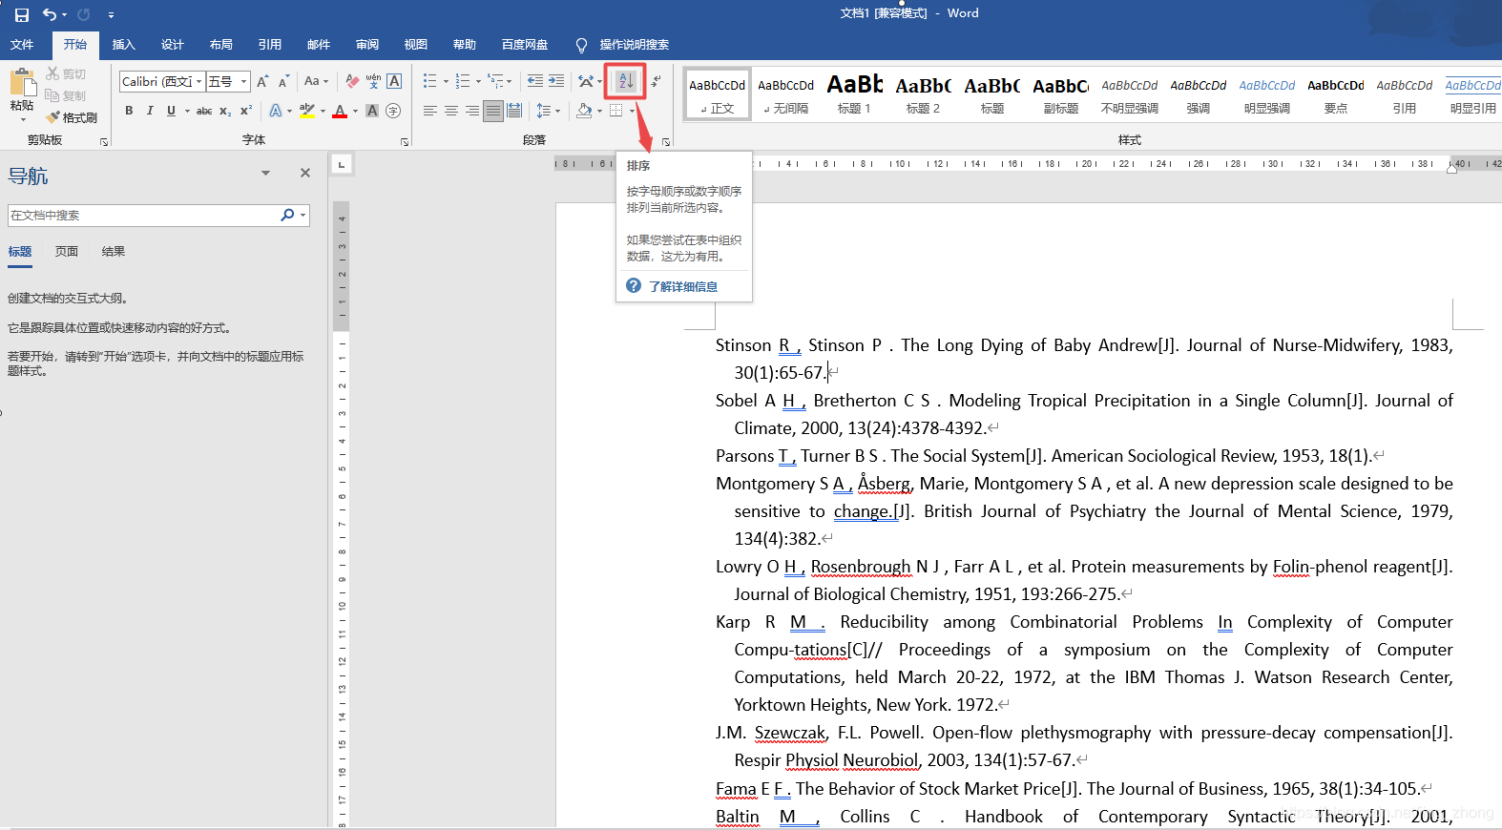This screenshot has height=830, width=1502.
Task: Apply the 标题 1 heading style
Action: (854, 94)
